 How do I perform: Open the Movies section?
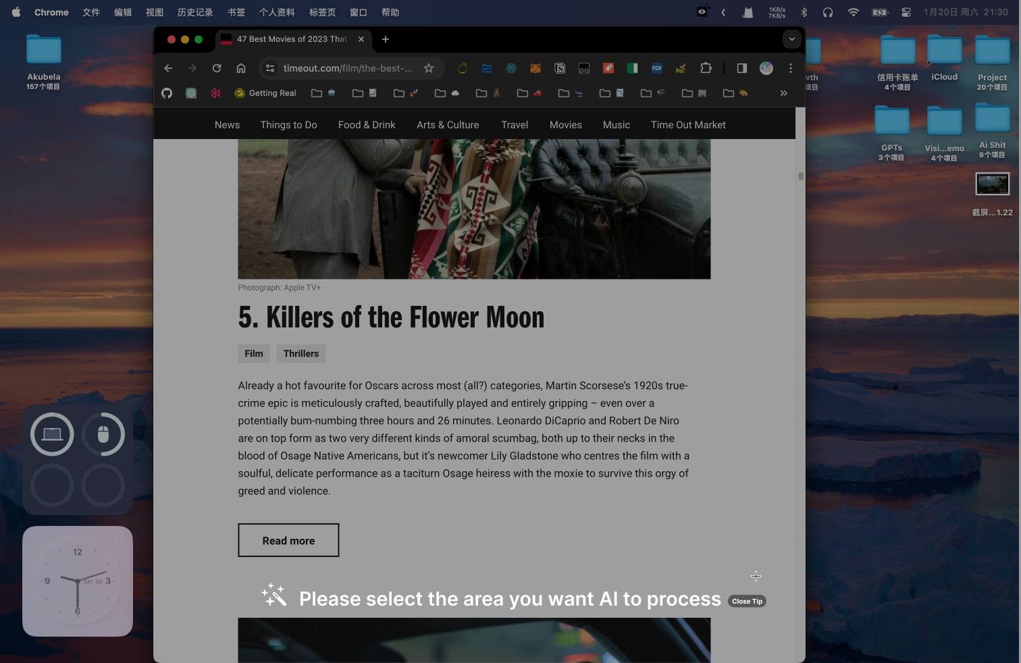[566, 125]
